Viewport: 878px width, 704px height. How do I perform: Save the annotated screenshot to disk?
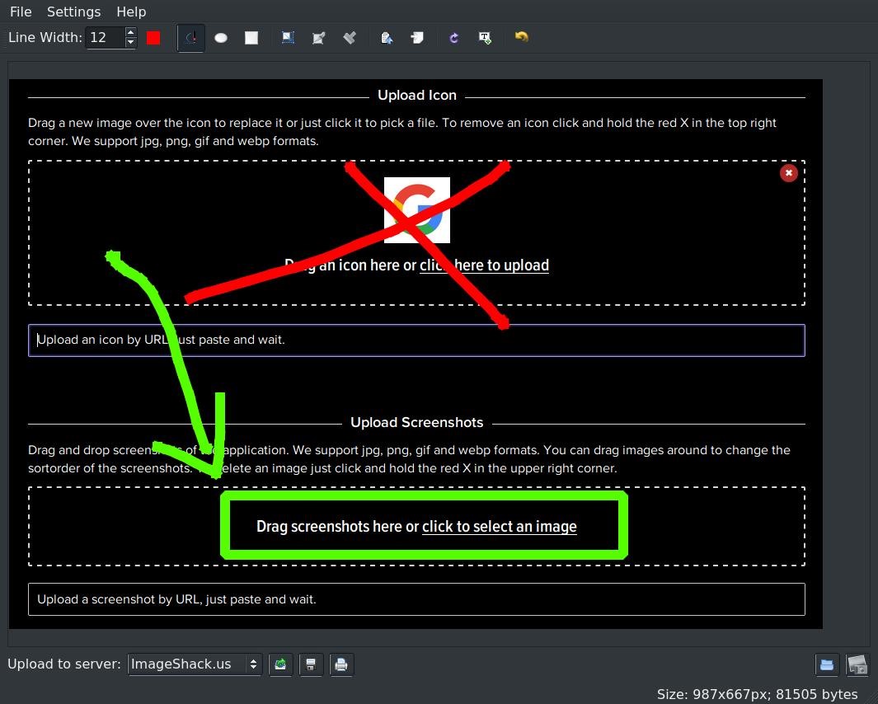tap(311, 664)
